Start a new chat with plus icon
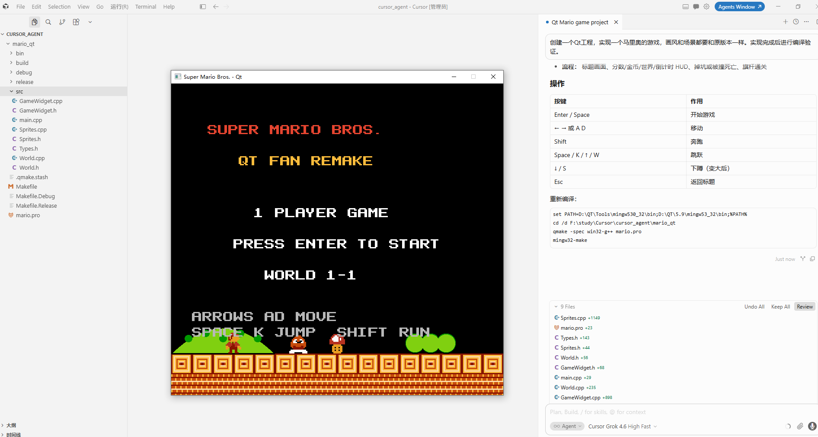This screenshot has width=818, height=437. coord(786,22)
